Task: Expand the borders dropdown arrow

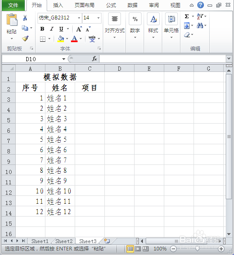Action: 49,39
